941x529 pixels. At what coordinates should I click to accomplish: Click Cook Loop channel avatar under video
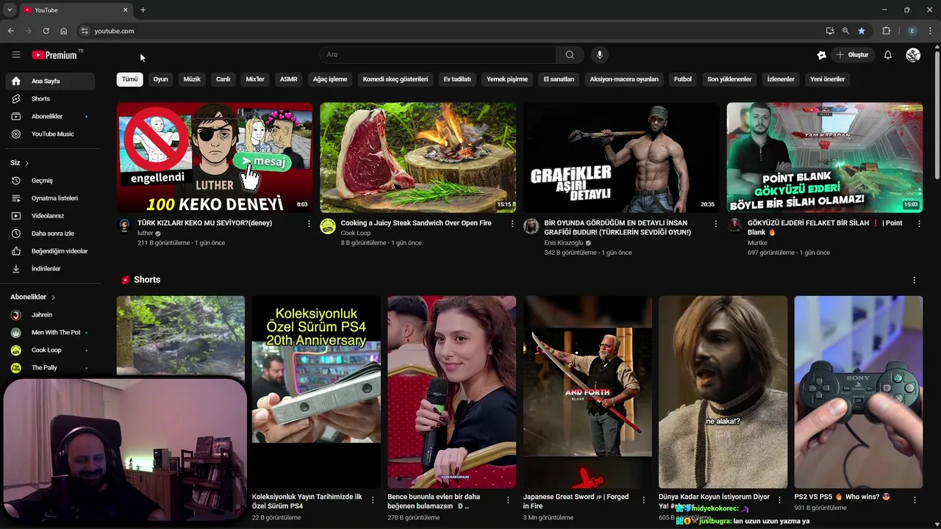[x=328, y=226]
